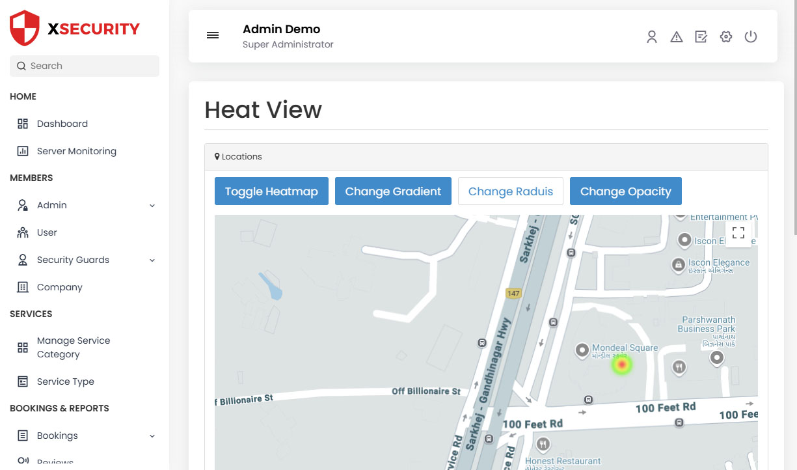797x470 pixels.
Task: Click the Admin Demo profile name
Action: pos(281,29)
